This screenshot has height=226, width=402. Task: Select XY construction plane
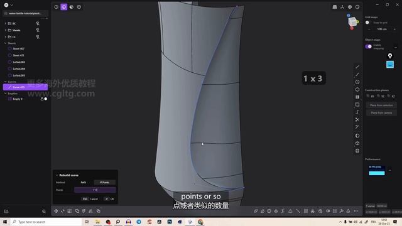(x=371, y=96)
